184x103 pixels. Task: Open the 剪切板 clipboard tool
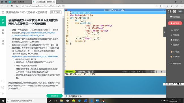[x=175, y=30]
